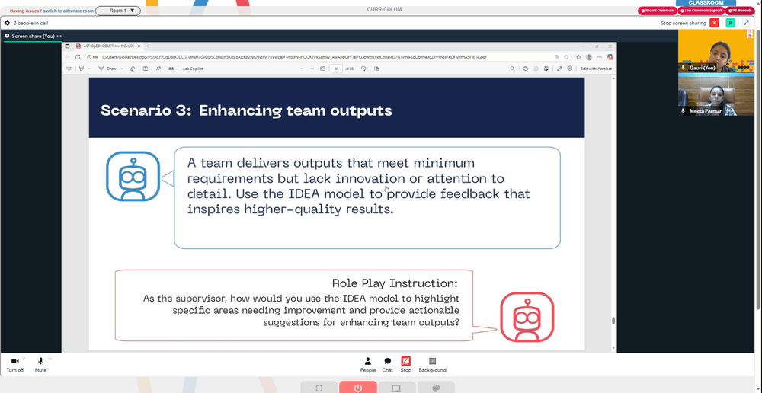
Task: Turn off the camera
Action: pos(14,364)
